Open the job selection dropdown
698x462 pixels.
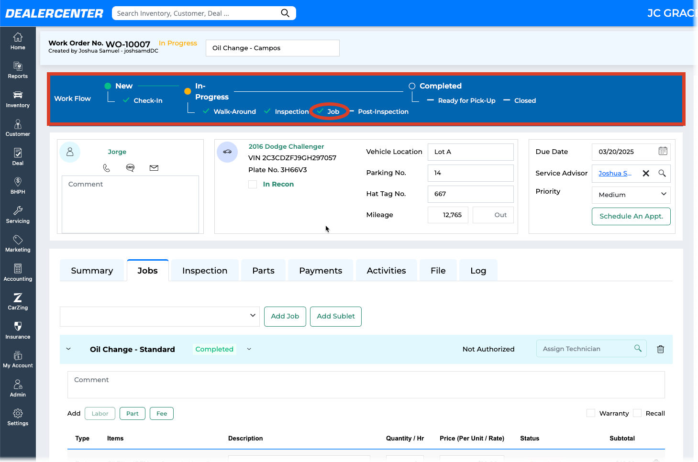(x=159, y=316)
